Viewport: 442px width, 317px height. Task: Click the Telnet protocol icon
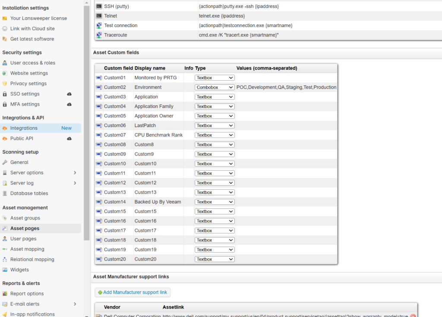point(98,16)
